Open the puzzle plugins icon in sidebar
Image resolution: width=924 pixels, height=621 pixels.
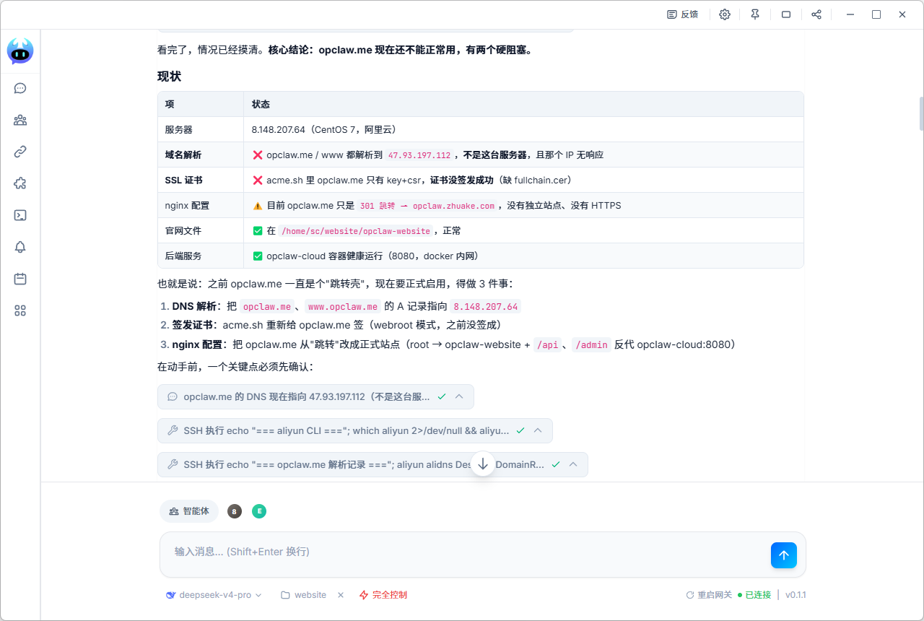click(20, 183)
